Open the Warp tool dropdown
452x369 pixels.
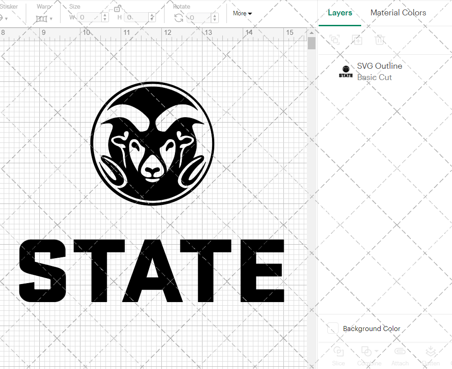click(x=44, y=19)
